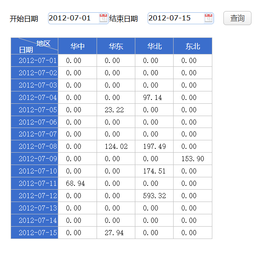The height and width of the screenshot is (253, 277).
Task: Click 东北 cell for 2012-07-04
Action: click(x=193, y=97)
